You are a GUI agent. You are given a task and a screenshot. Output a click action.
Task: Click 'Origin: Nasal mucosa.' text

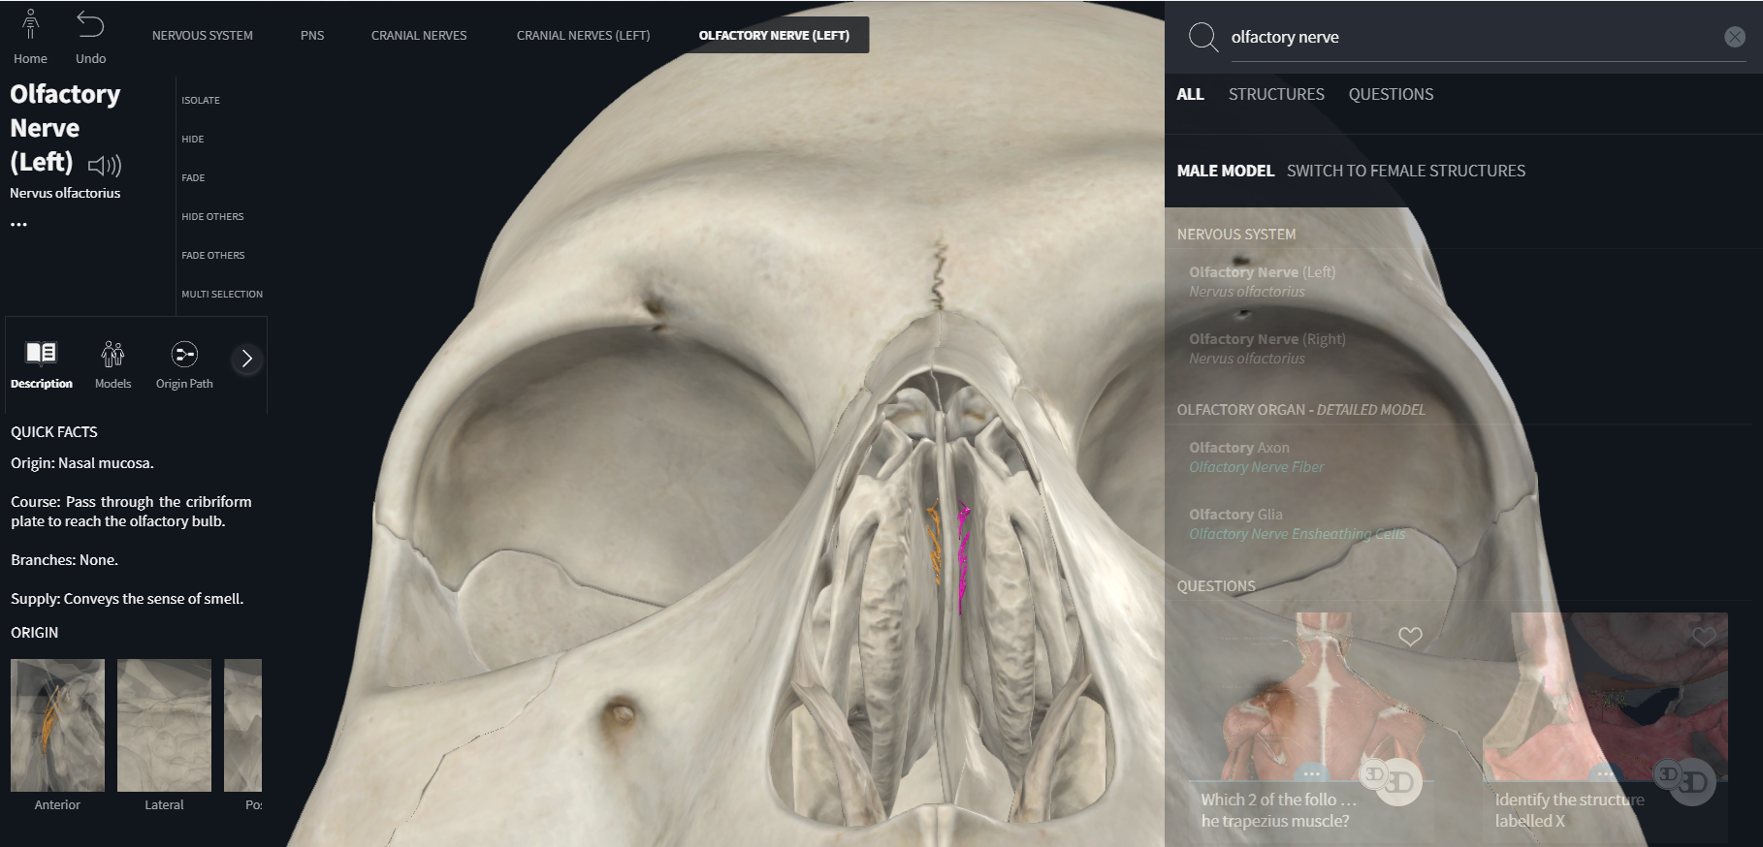(82, 463)
